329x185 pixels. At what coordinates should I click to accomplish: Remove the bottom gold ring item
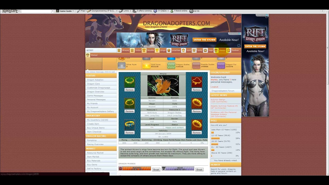197,133
